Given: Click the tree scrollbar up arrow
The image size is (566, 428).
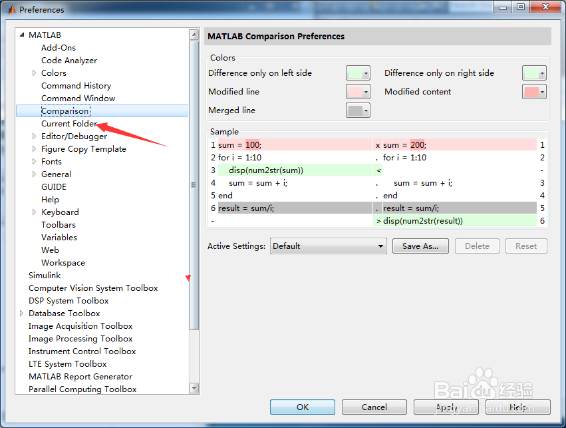Looking at the screenshot, I should (x=194, y=35).
